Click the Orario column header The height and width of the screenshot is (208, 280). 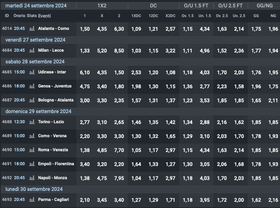(x=19, y=16)
